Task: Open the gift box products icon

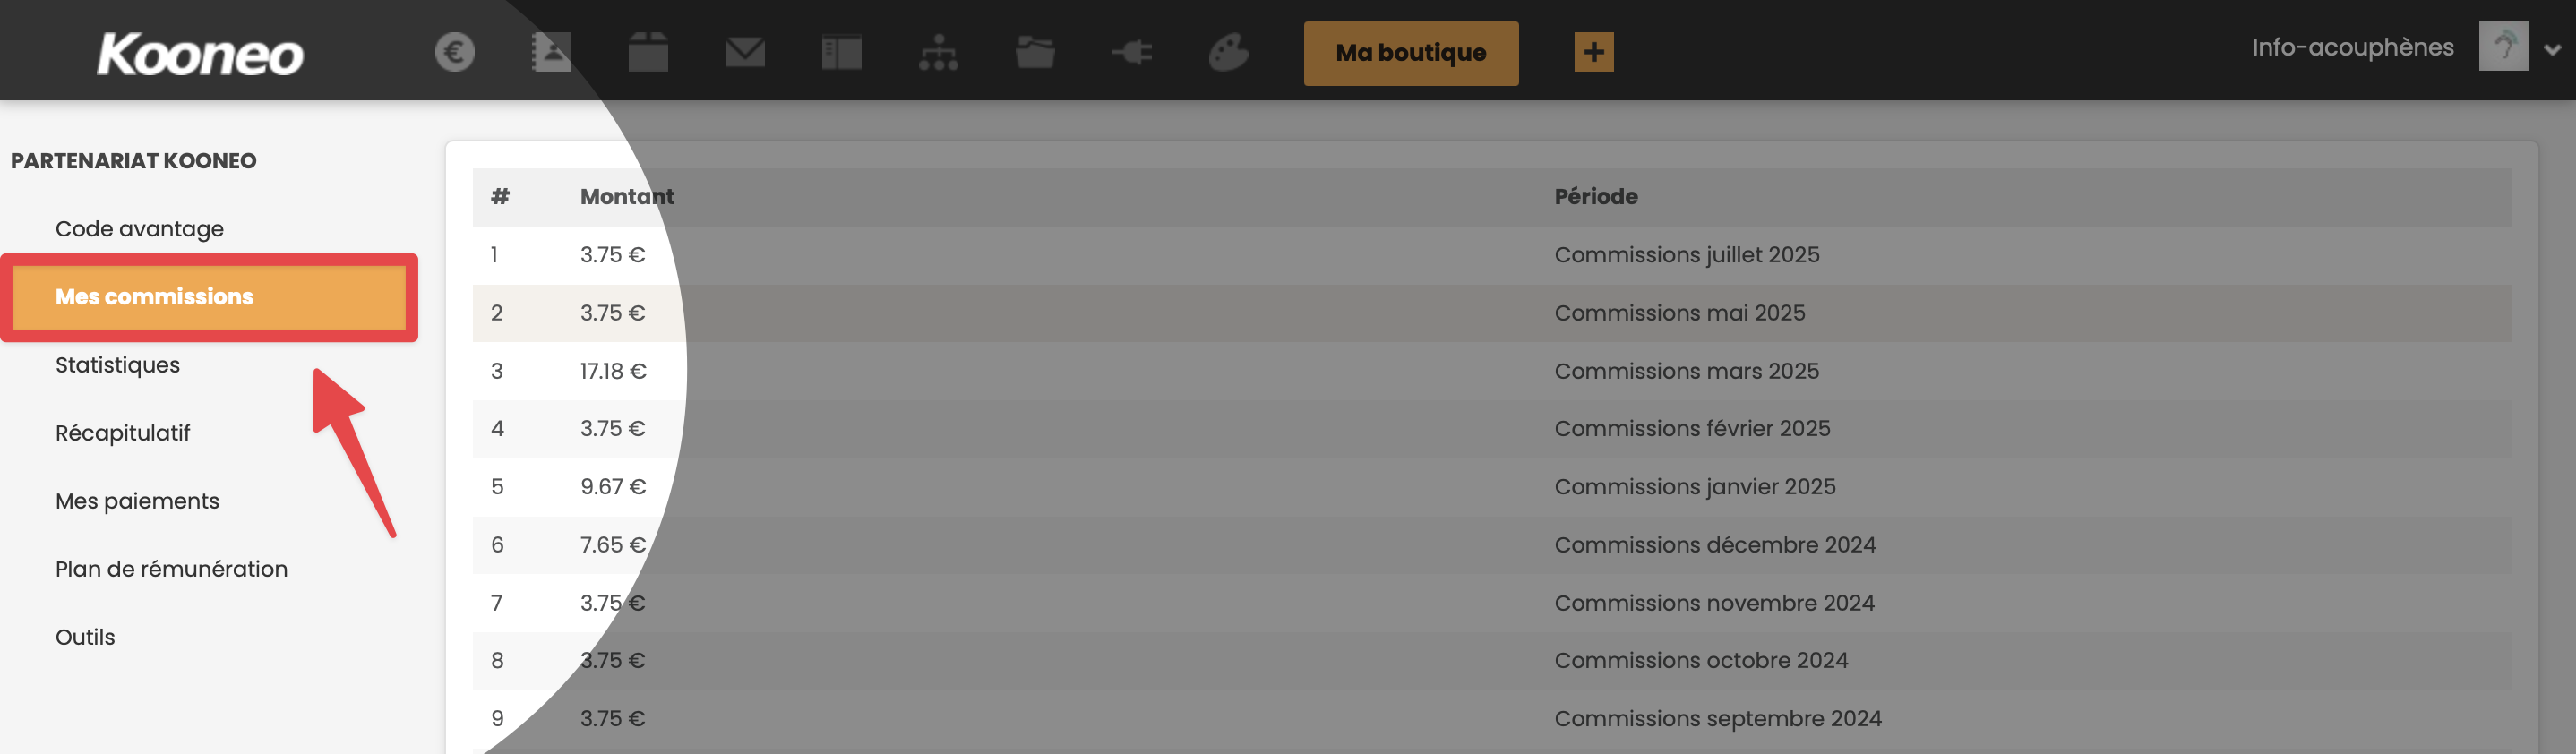Action: click(648, 52)
